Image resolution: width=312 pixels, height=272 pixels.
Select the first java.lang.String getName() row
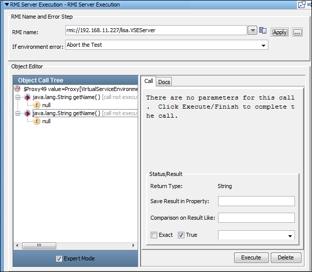(x=85, y=97)
